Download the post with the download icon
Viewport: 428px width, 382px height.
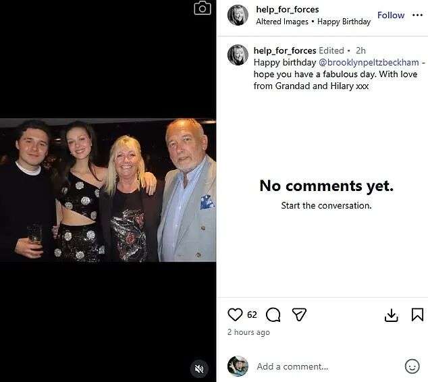[391, 315]
